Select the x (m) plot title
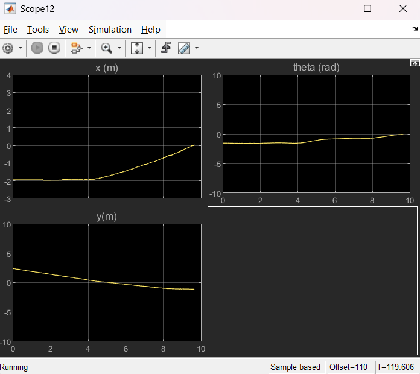This screenshot has height=374, width=420. pos(107,68)
